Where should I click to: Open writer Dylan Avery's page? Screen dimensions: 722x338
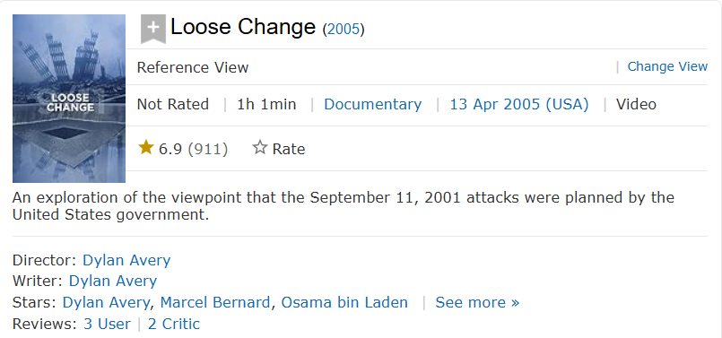(113, 281)
